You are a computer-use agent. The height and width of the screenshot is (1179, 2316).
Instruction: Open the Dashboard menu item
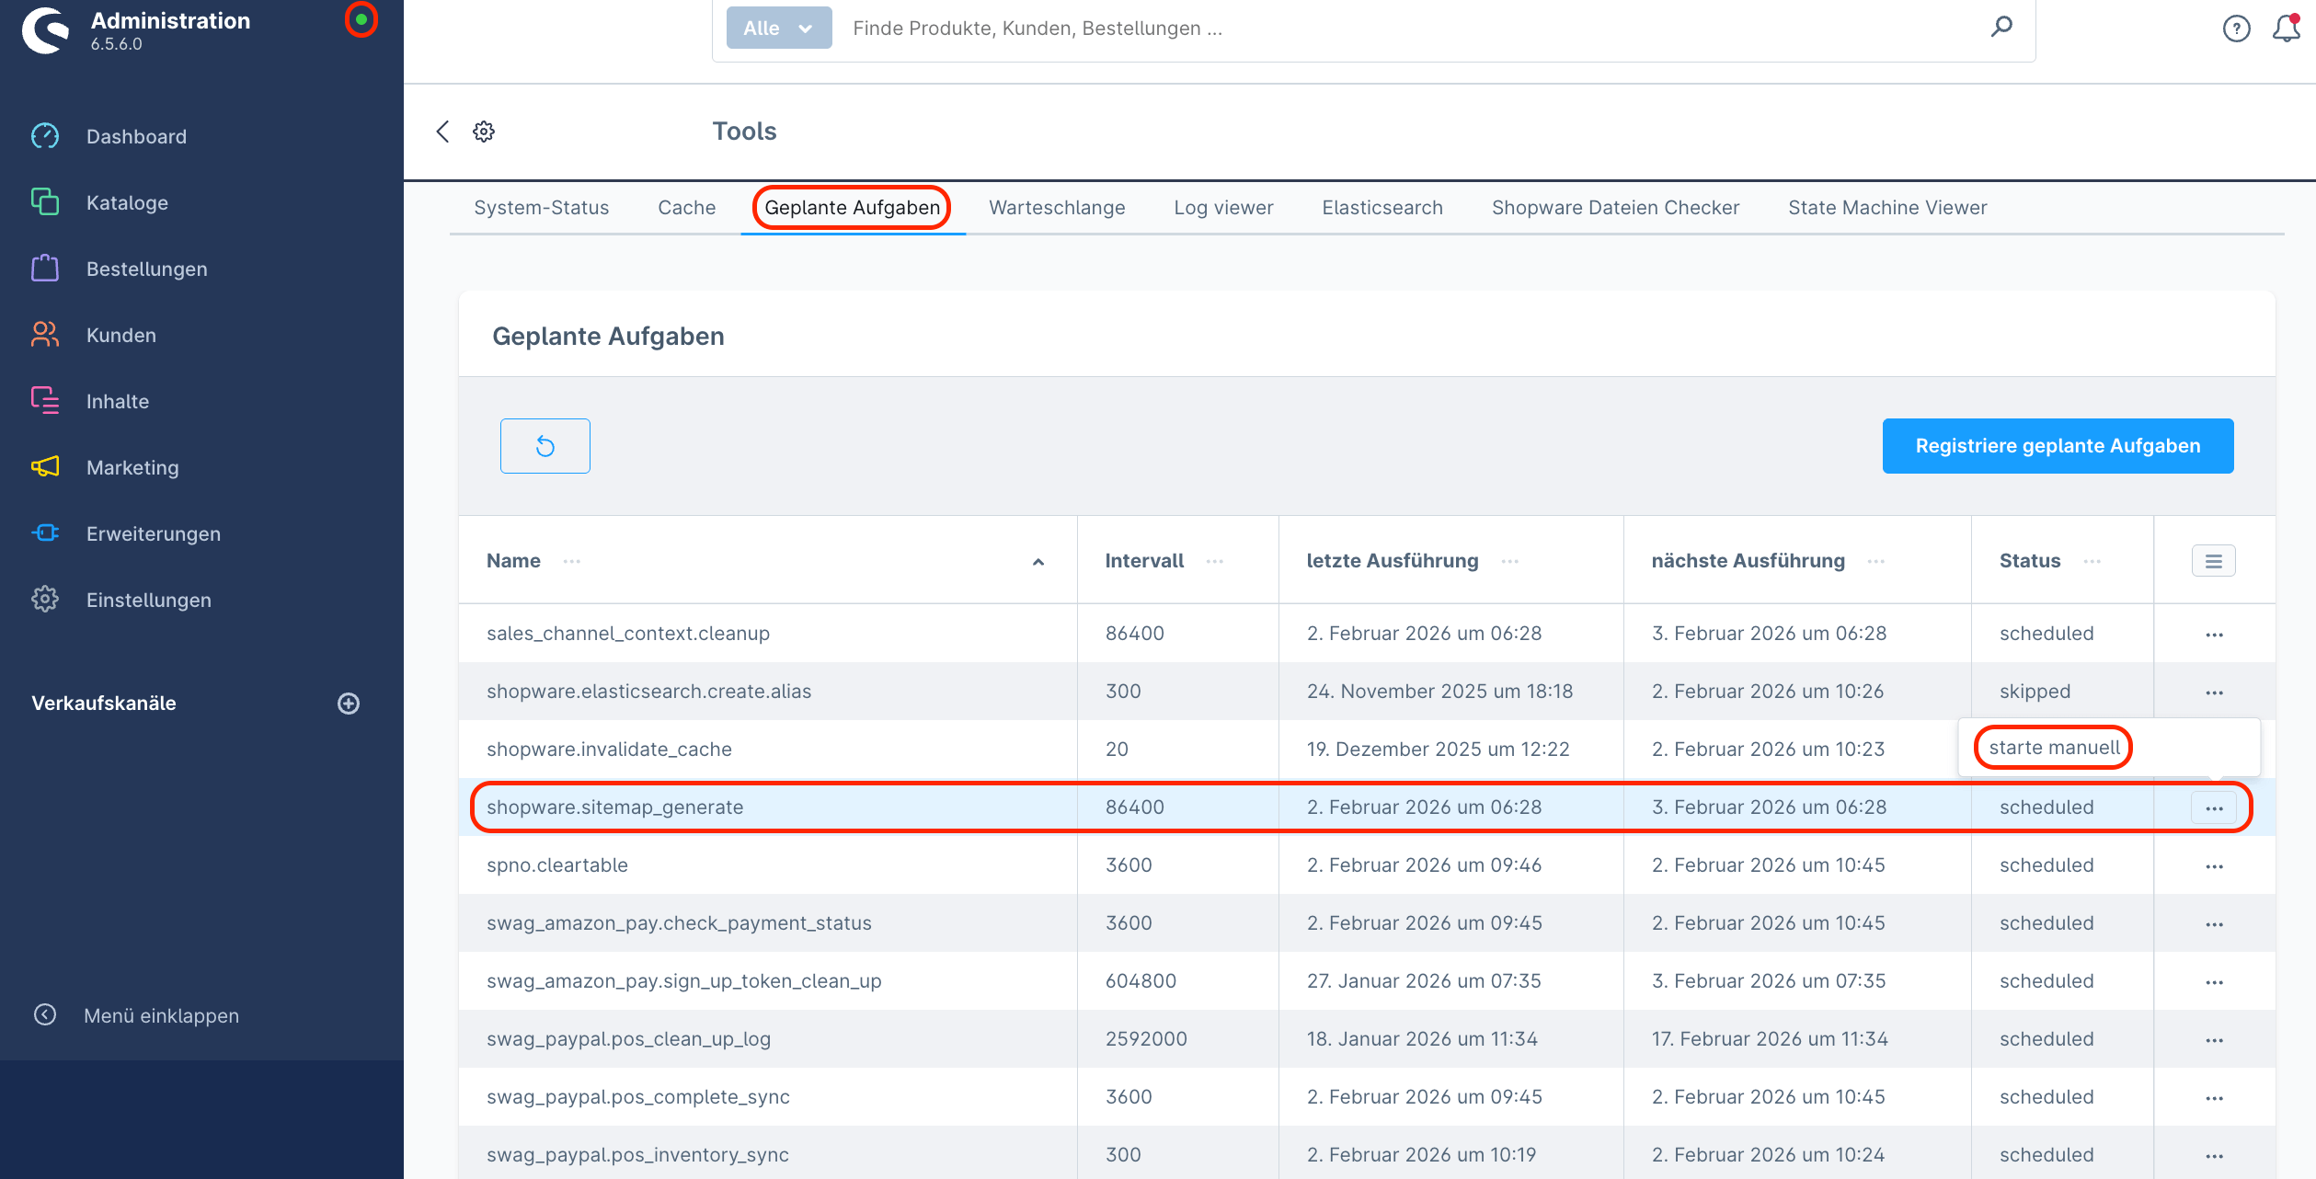point(136,136)
